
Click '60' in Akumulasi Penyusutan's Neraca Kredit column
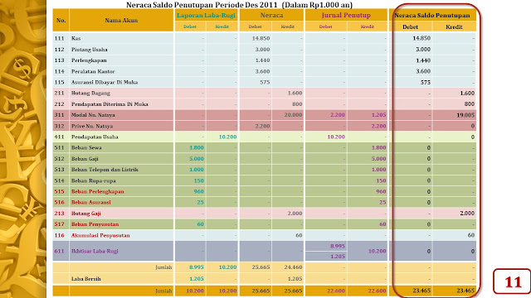pyautogui.click(x=299, y=235)
